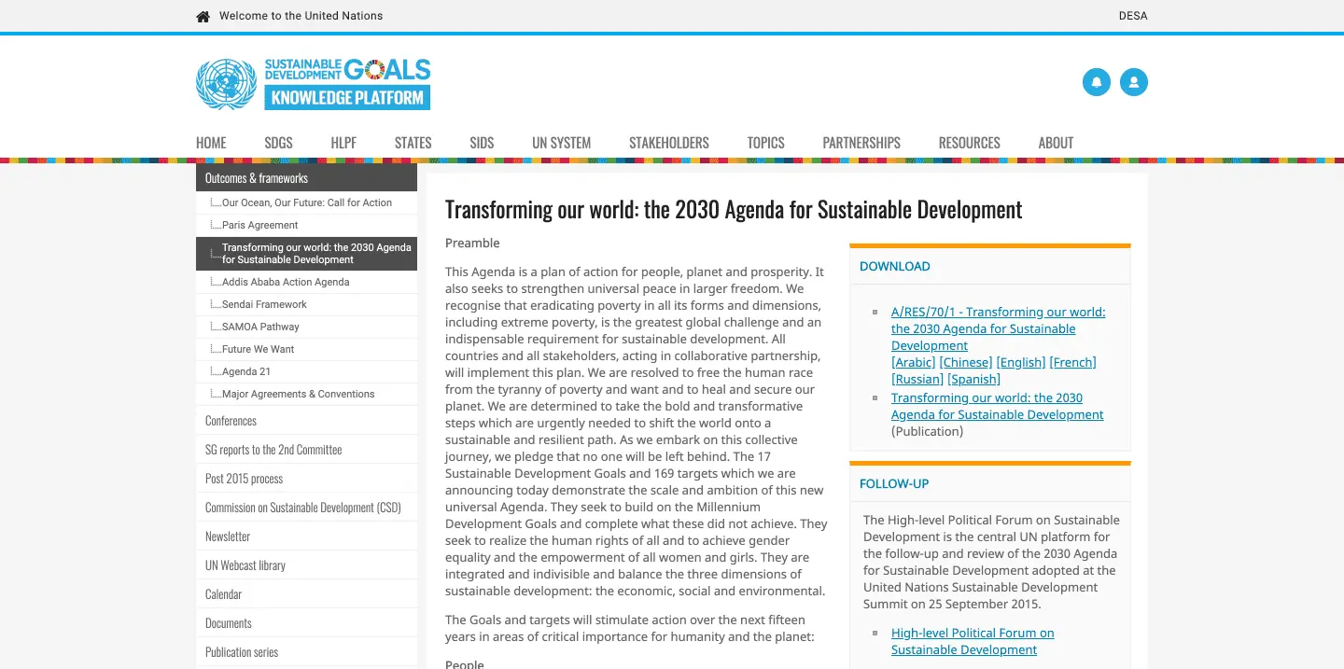Select the highlighted 2030 Agenda sidebar item
This screenshot has width=1344, height=669.
(306, 254)
